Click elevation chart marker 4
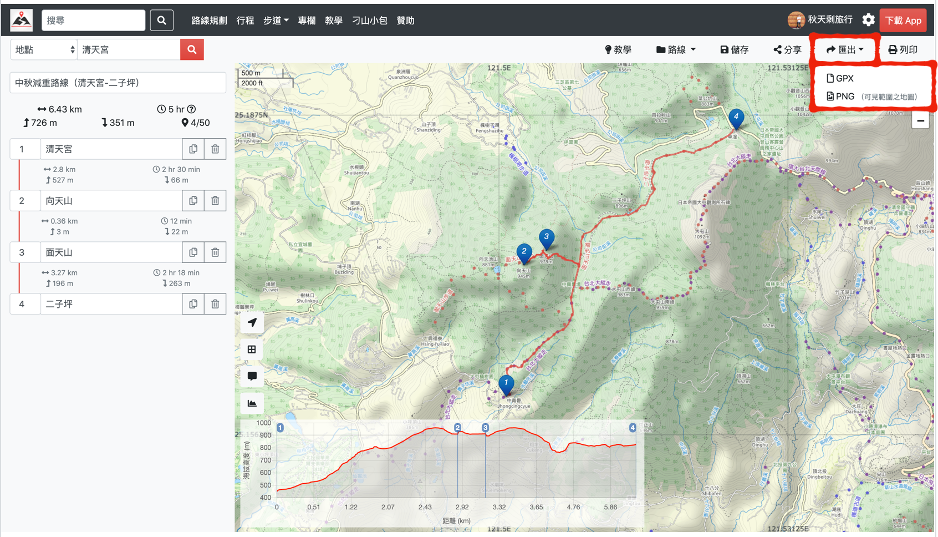938x537 pixels. 633,428
